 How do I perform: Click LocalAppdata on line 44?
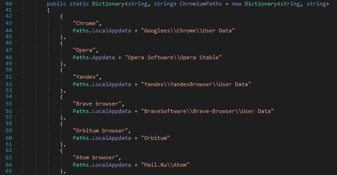pyautogui.click(x=112, y=31)
